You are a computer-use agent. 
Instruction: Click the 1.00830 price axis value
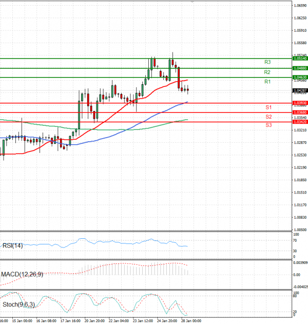click(300, 217)
